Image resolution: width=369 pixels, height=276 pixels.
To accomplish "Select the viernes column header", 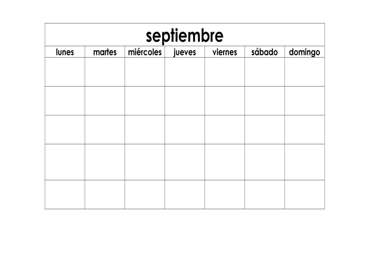I will 225,52.
